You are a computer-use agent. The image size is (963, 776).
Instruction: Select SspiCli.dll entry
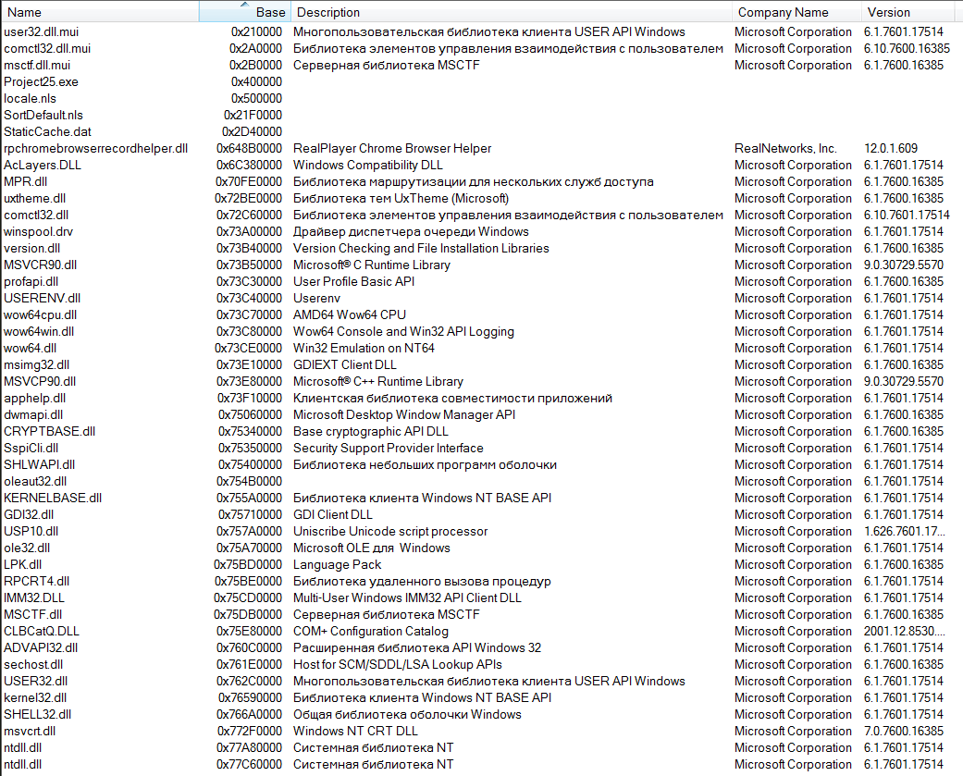pos(481,449)
